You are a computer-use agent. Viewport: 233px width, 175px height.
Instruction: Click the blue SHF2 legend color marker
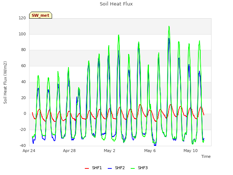[110, 168]
